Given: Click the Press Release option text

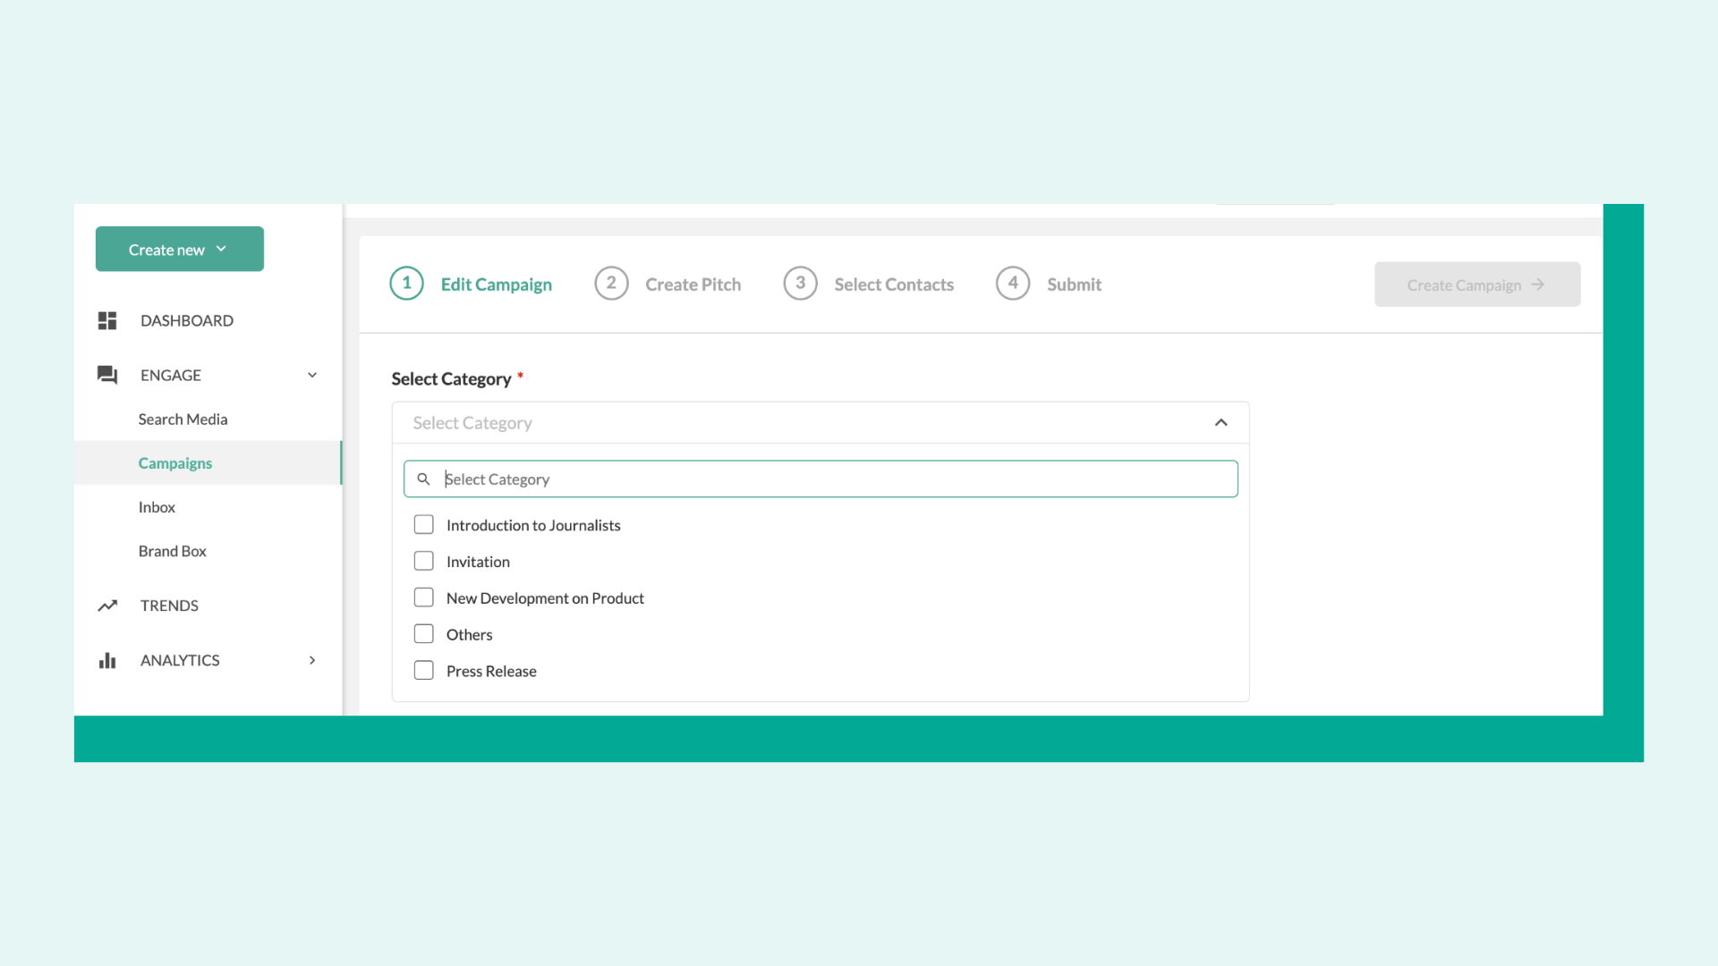Looking at the screenshot, I should pyautogui.click(x=491, y=671).
